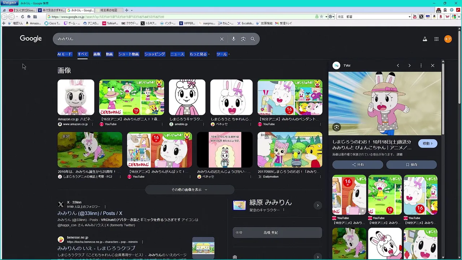Image resolution: width=462 pixels, height=260 pixels.
Task: Bookmark page with the star icon
Action: tap(321, 17)
